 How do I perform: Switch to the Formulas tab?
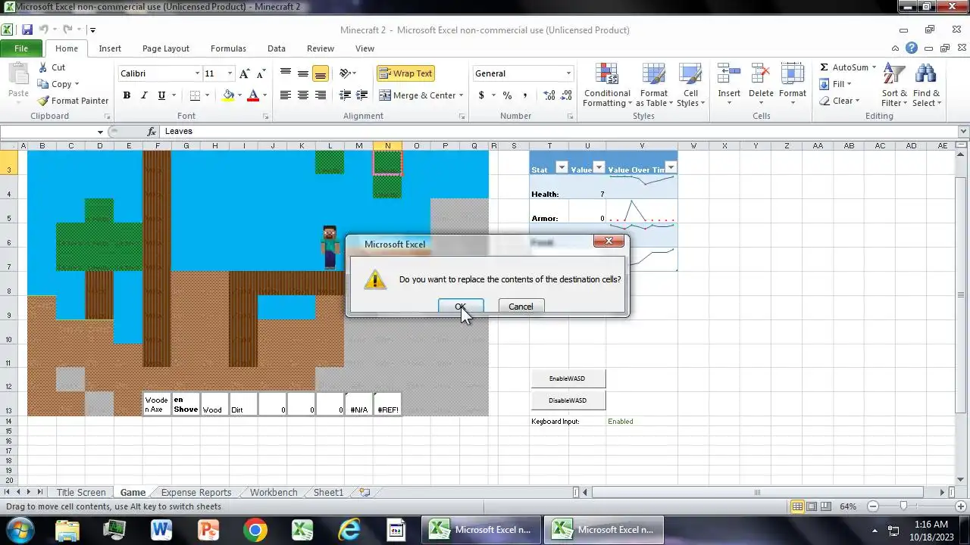point(228,48)
